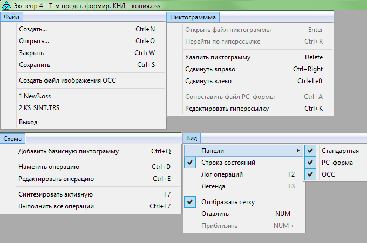This screenshot has height=243, width=367.
Task: Expand the Панели submenu arrow
Action: click(297, 150)
